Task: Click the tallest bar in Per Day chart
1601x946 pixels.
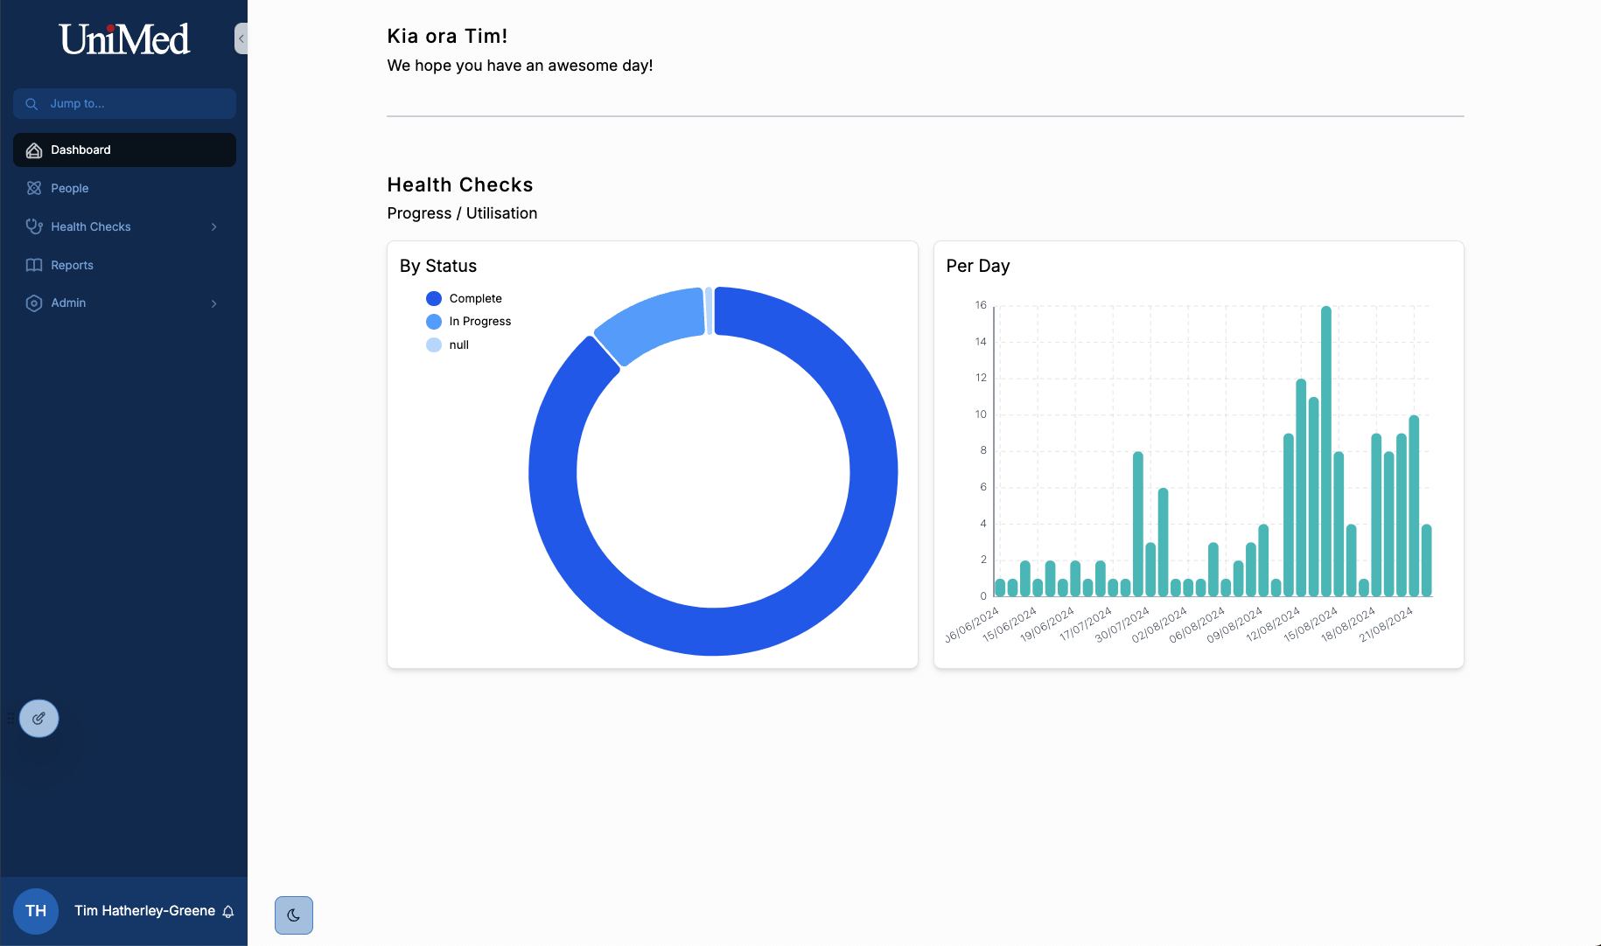Action: point(1326,451)
